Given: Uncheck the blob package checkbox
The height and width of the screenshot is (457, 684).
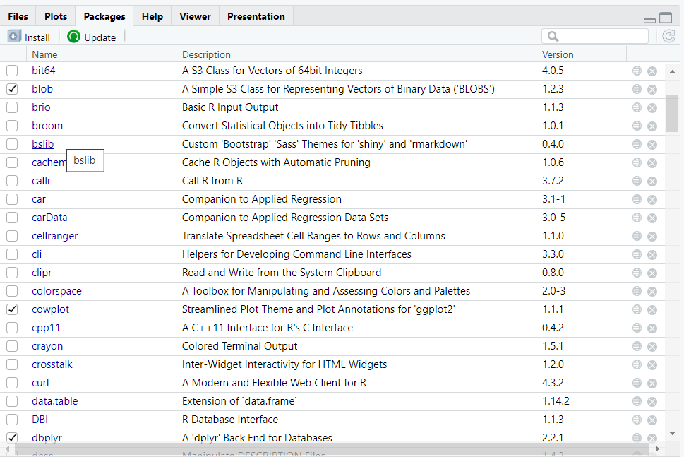Looking at the screenshot, I should [x=12, y=89].
